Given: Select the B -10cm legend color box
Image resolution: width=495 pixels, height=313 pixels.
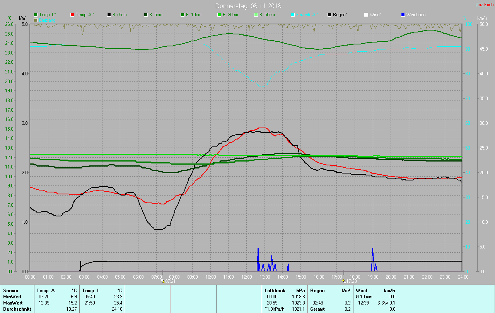Looking at the screenshot, I should pyautogui.click(x=182, y=15).
